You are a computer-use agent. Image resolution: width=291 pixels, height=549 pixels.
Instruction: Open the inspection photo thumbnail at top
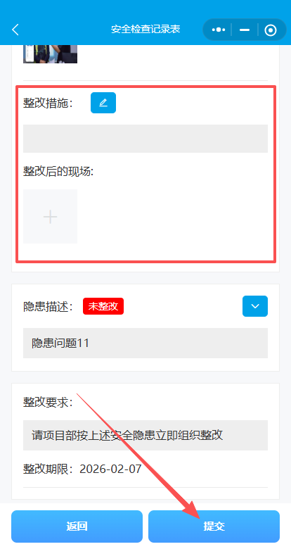(50, 54)
